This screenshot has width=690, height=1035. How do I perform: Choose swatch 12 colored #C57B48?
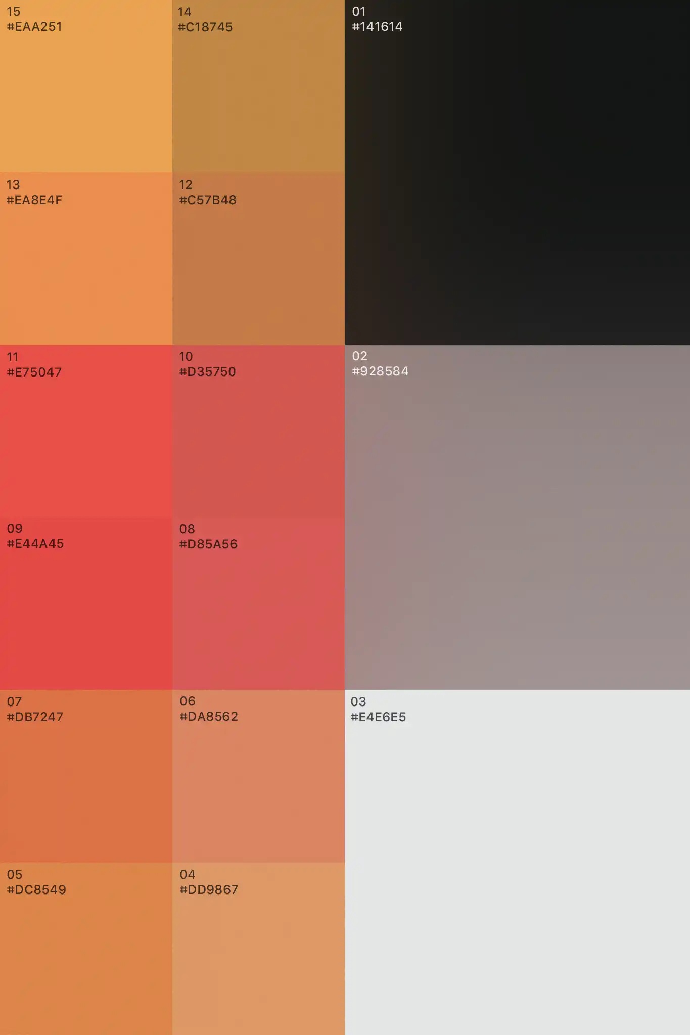[258, 259]
